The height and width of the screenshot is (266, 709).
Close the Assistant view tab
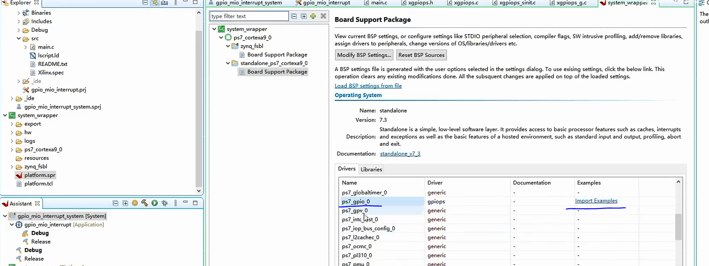[37, 204]
